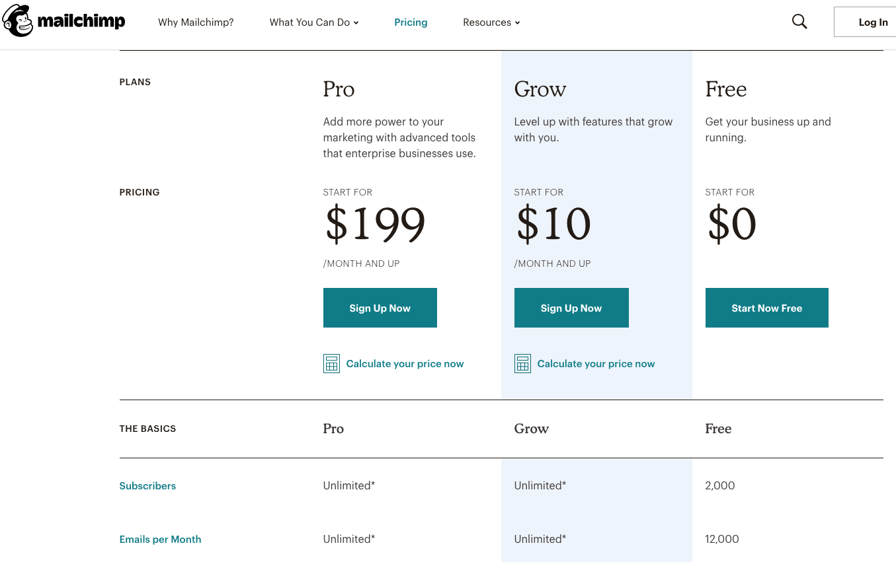Expand the Resources dropdown menu
This screenshot has width=896, height=562.
point(491,22)
